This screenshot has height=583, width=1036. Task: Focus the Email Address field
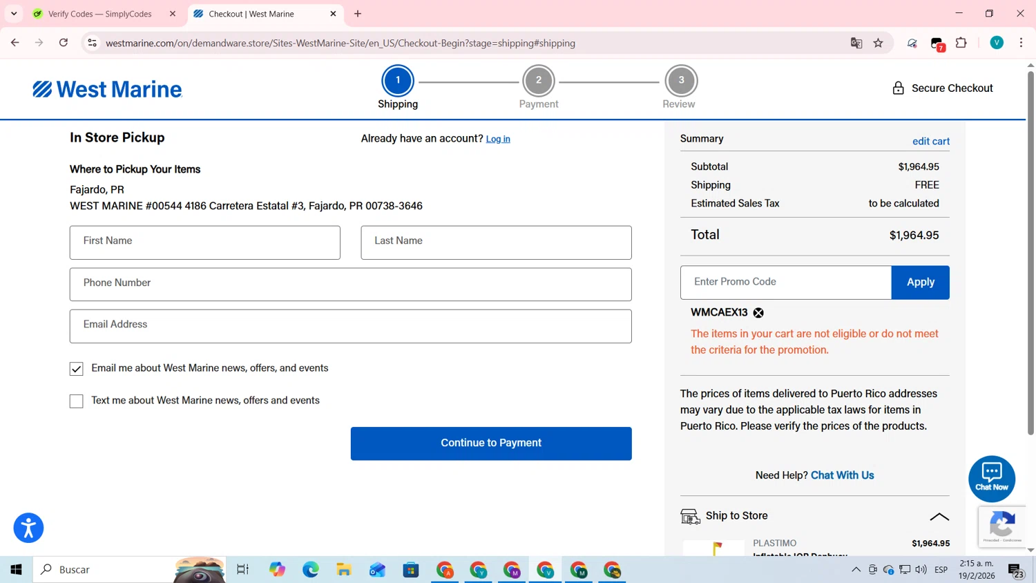(351, 326)
